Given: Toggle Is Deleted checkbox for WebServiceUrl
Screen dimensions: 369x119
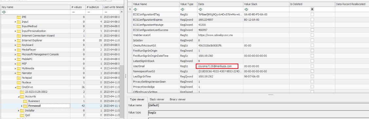Looking at the screenshot, I should click(312, 35).
